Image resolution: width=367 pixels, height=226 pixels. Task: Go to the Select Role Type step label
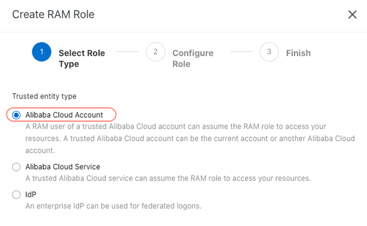point(81,59)
